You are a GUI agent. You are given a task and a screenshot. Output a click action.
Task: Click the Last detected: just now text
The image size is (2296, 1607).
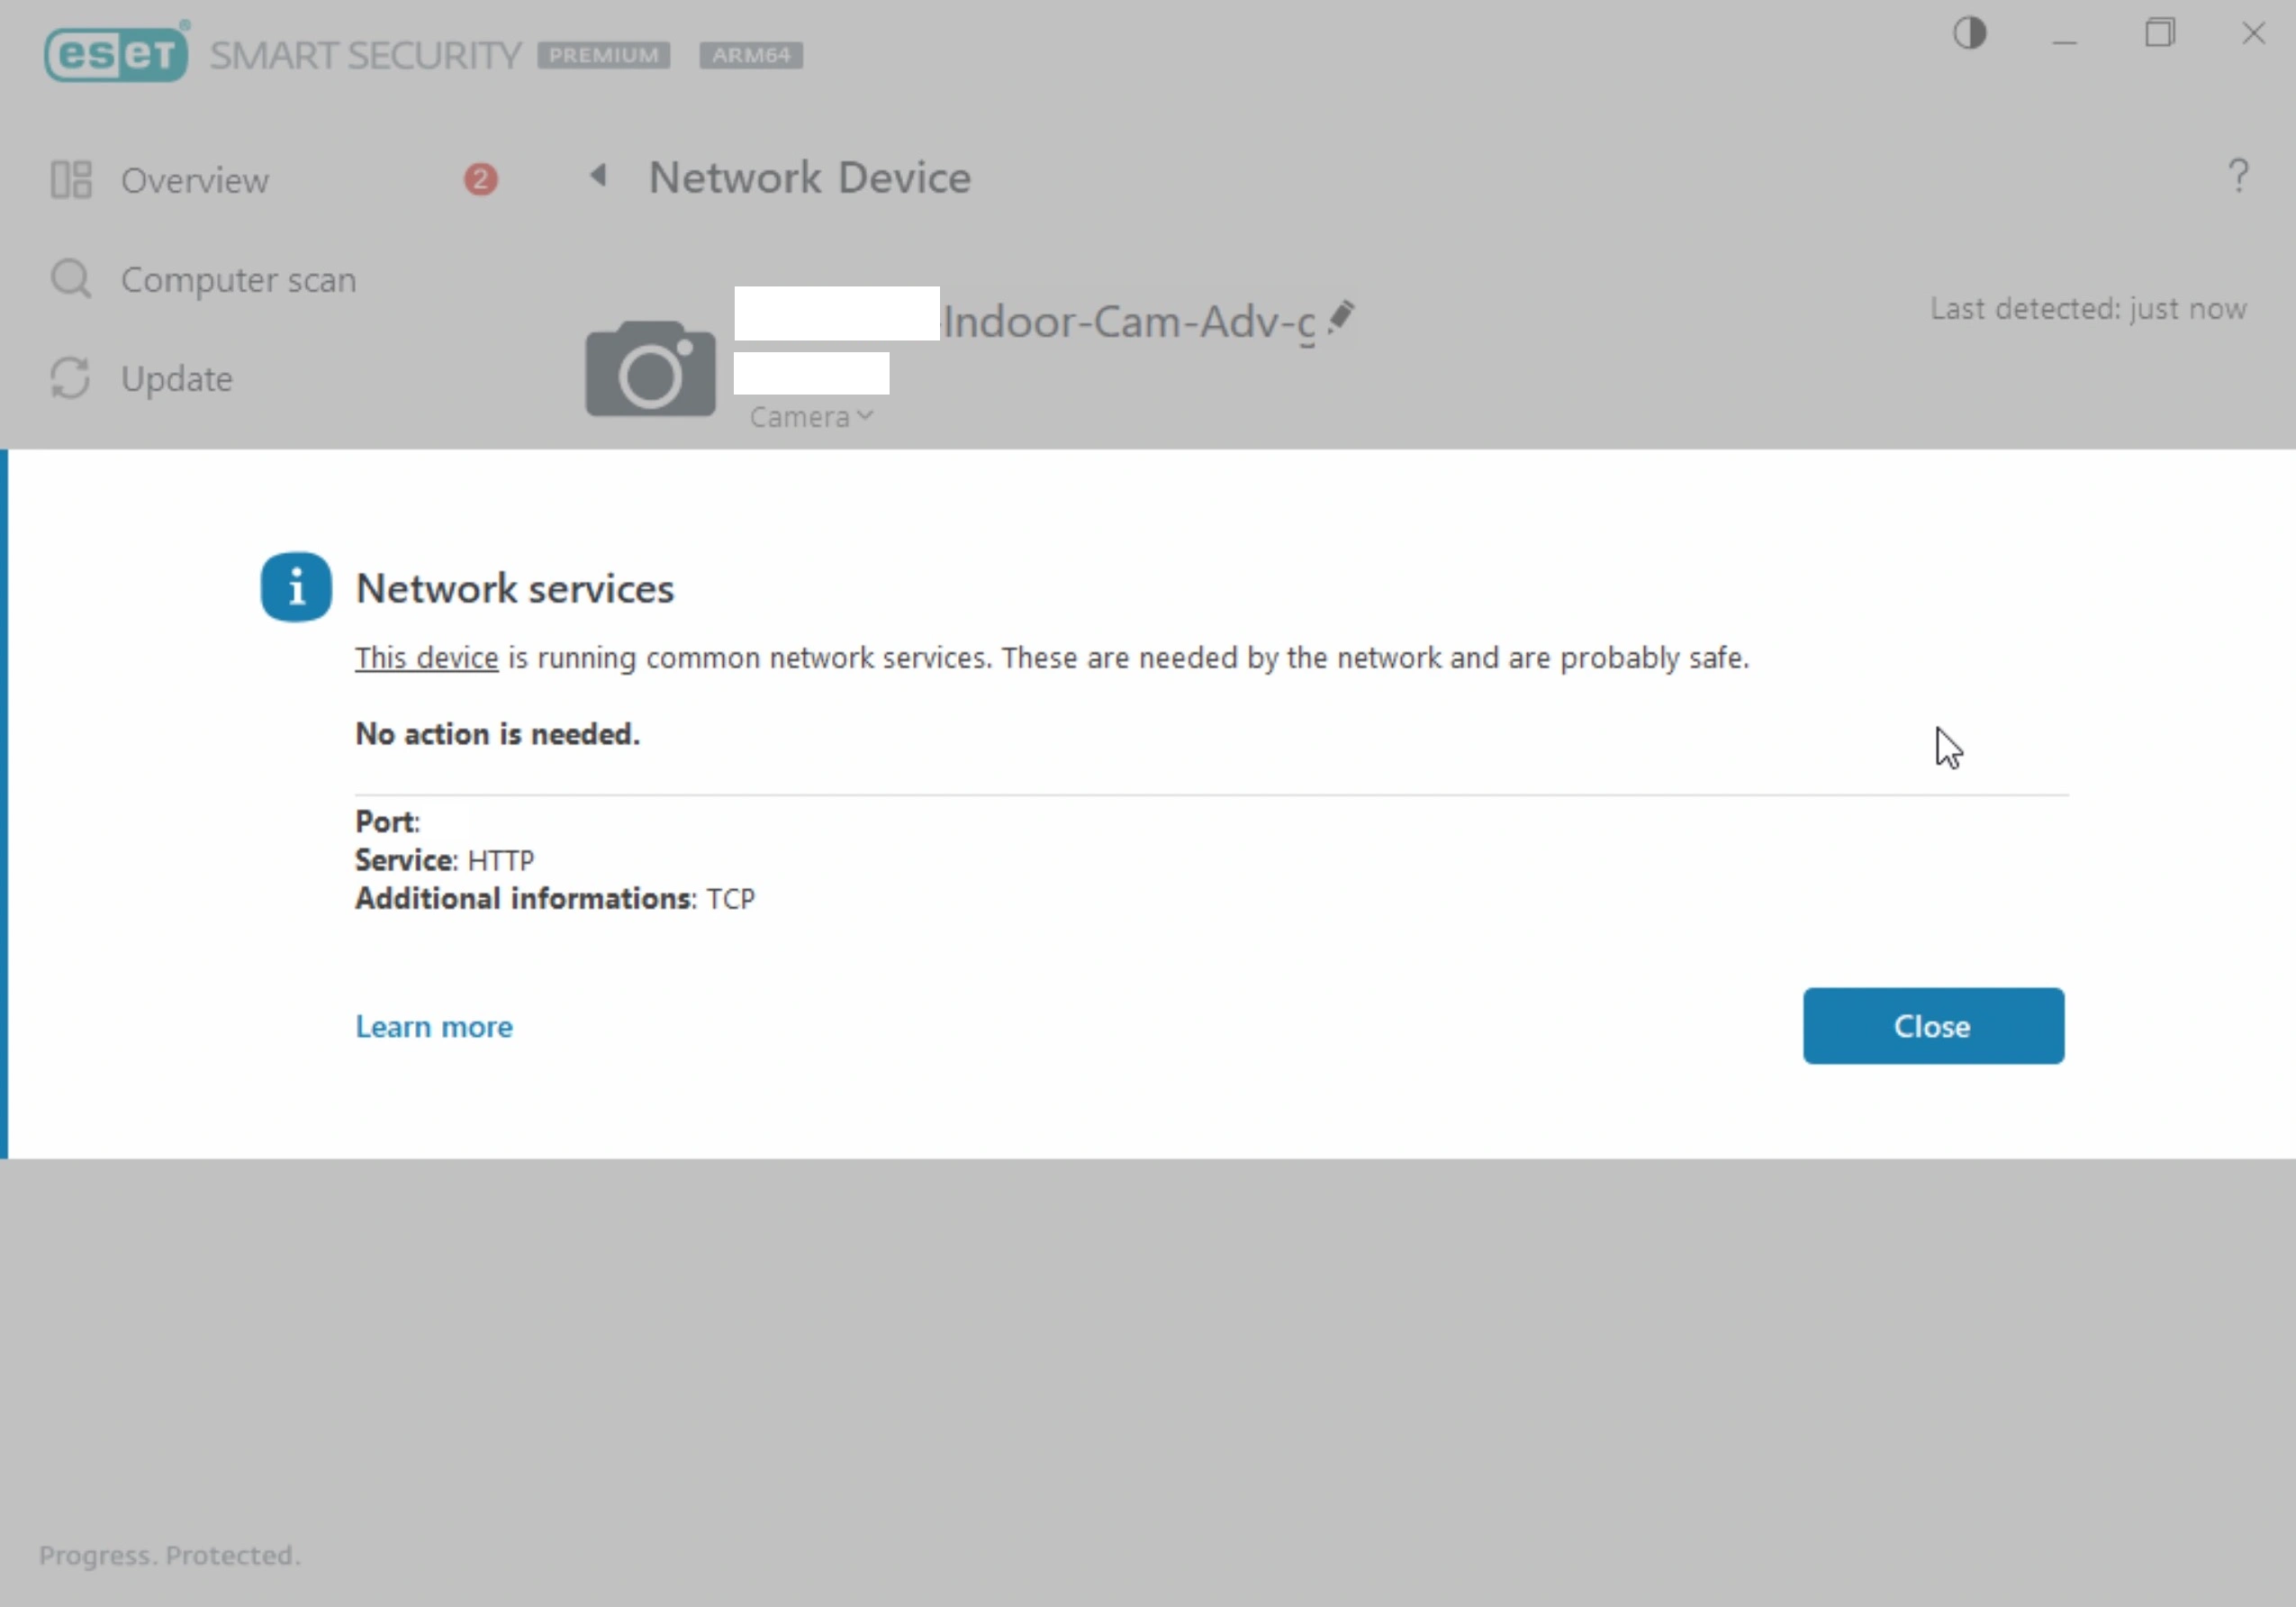point(2088,308)
